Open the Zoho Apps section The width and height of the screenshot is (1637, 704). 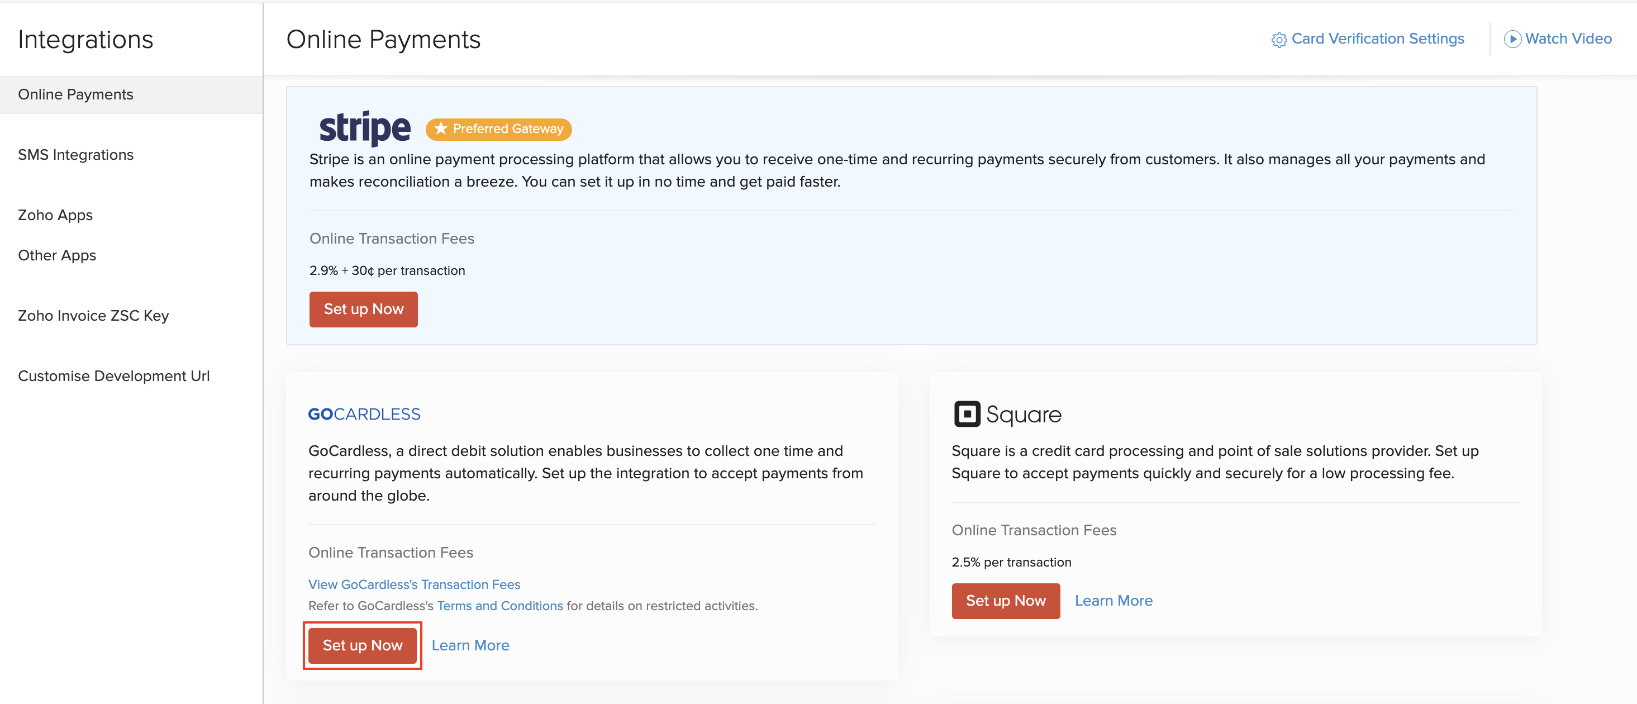55,215
